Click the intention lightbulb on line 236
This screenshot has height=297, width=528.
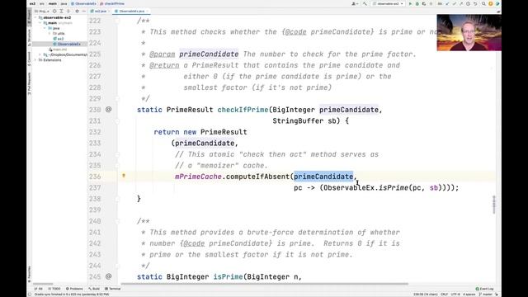pyautogui.click(x=124, y=176)
